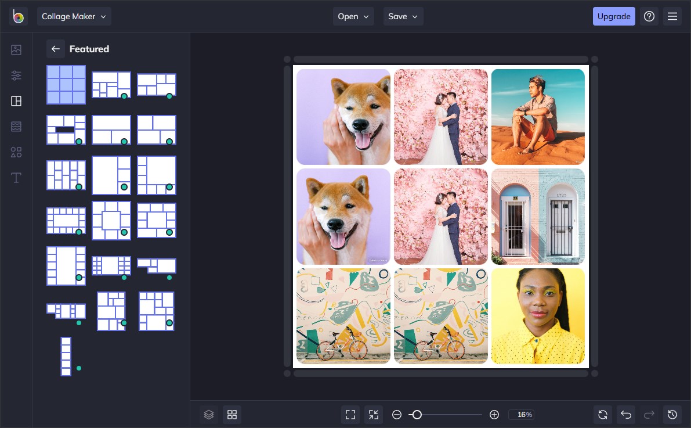Open the Adjust filters panel
691x428 pixels.
(x=16, y=75)
